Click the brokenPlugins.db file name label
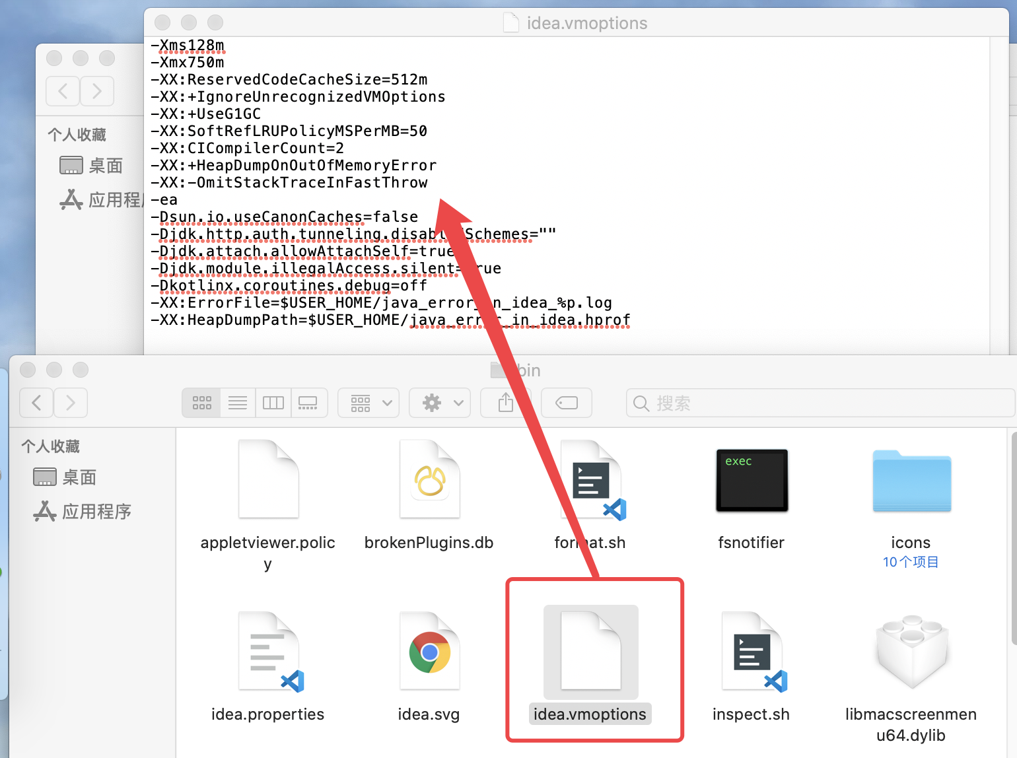Screen dimensions: 1017x758 click(429, 543)
